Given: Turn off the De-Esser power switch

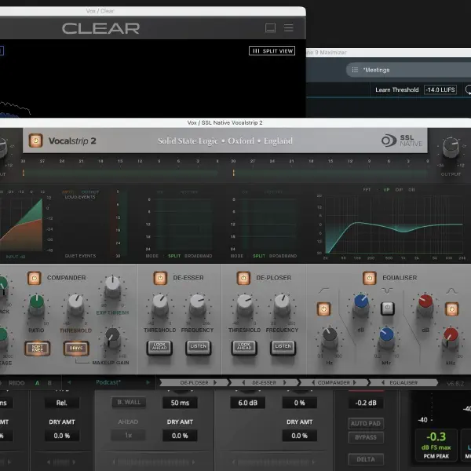Looking at the screenshot, I should coord(160,278).
